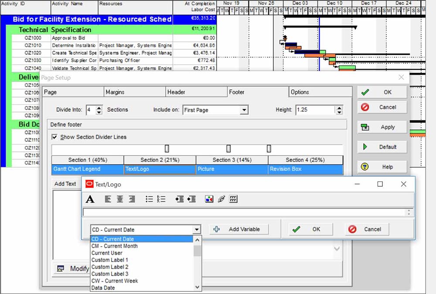Viewport: 436px width, 294px height.
Task: Click the insert hyperlink icon
Action: tap(221, 199)
